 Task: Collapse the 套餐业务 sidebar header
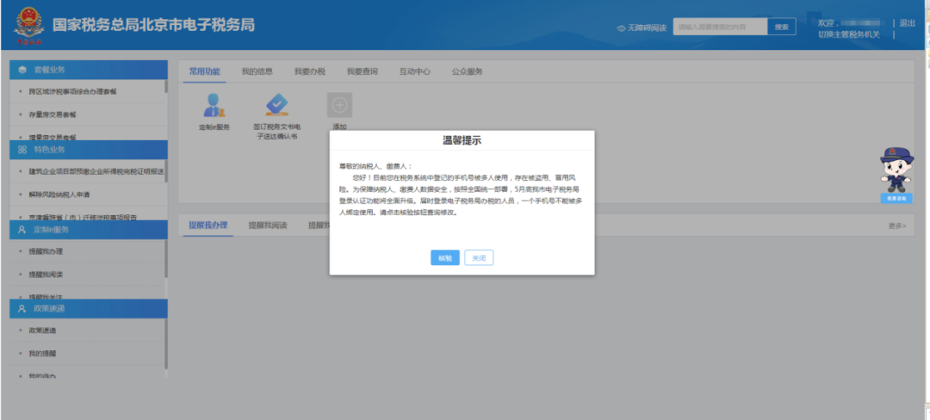89,70
